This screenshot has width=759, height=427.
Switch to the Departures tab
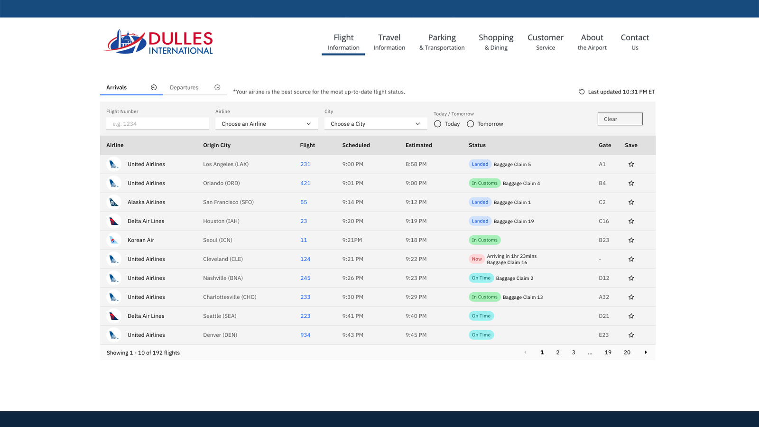[x=195, y=87]
